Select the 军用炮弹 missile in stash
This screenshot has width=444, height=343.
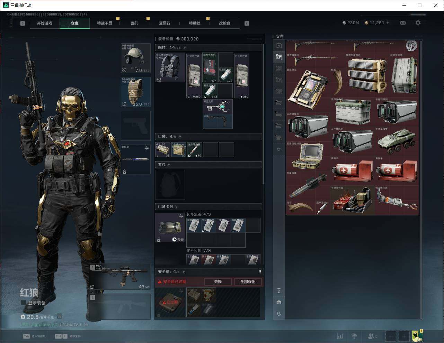[x=308, y=186]
